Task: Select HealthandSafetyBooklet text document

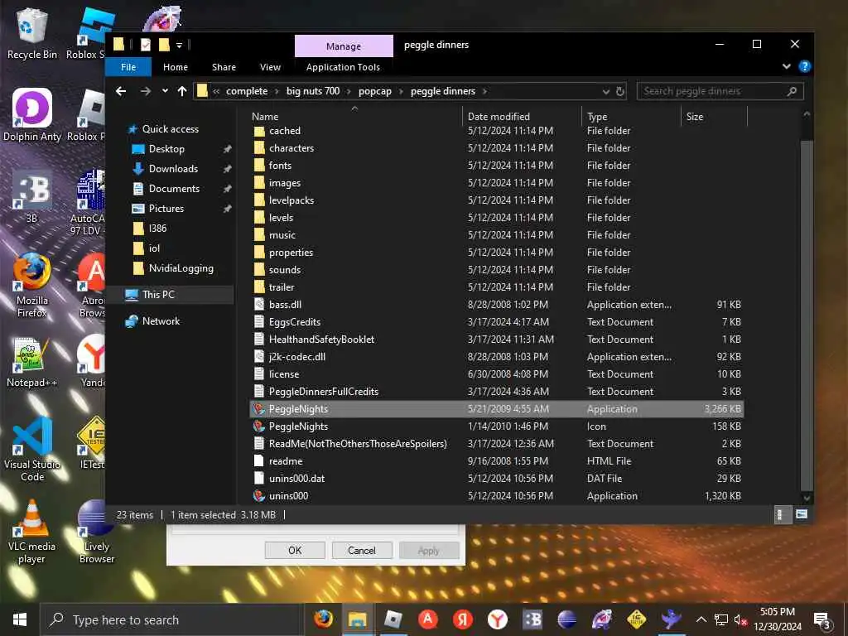Action: (x=321, y=340)
